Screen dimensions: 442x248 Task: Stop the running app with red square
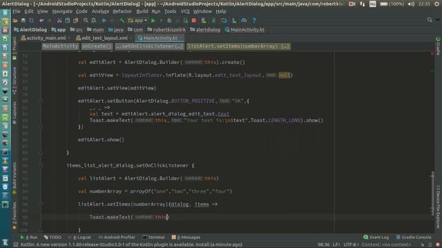pos(193,21)
